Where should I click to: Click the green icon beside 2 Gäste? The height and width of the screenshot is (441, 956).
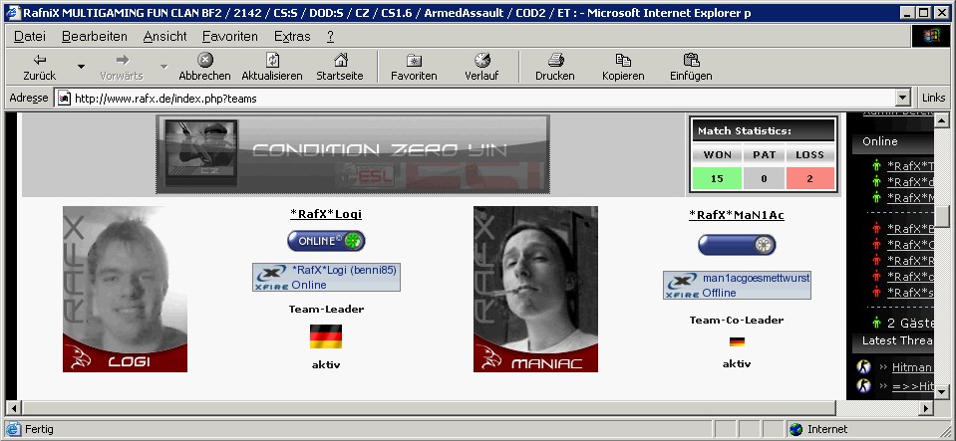(876, 323)
